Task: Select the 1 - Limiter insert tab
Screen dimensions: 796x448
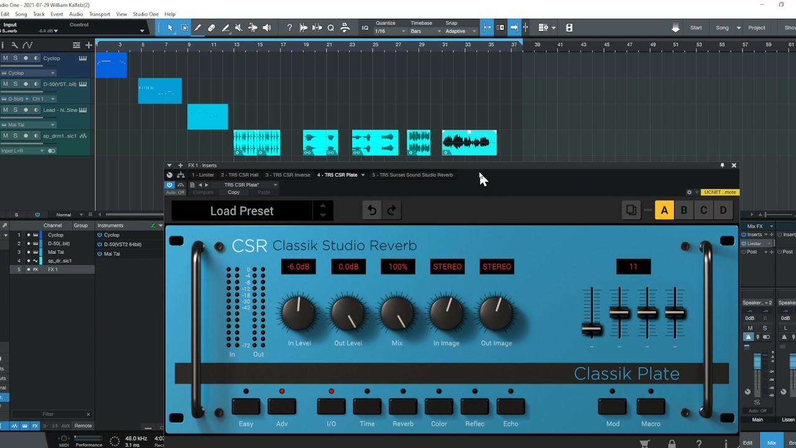Action: 203,175
